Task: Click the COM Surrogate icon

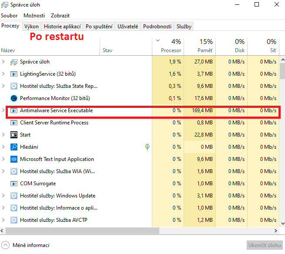Action: (x=14, y=184)
